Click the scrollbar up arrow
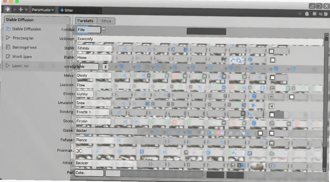This screenshot has width=330, height=182. [x=326, y=35]
